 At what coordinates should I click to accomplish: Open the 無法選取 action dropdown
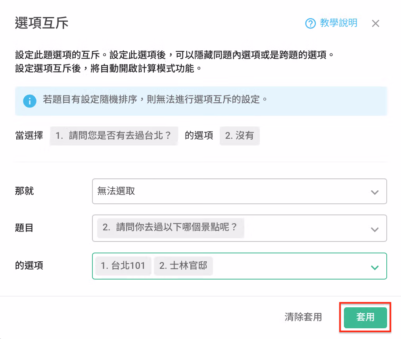pyautogui.click(x=240, y=191)
